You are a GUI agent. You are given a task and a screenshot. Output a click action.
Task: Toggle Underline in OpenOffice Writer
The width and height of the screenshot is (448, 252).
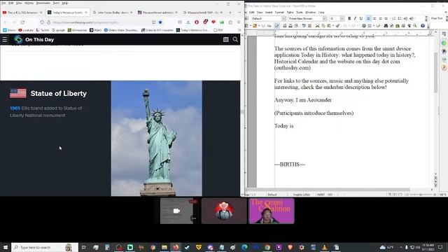point(361,19)
